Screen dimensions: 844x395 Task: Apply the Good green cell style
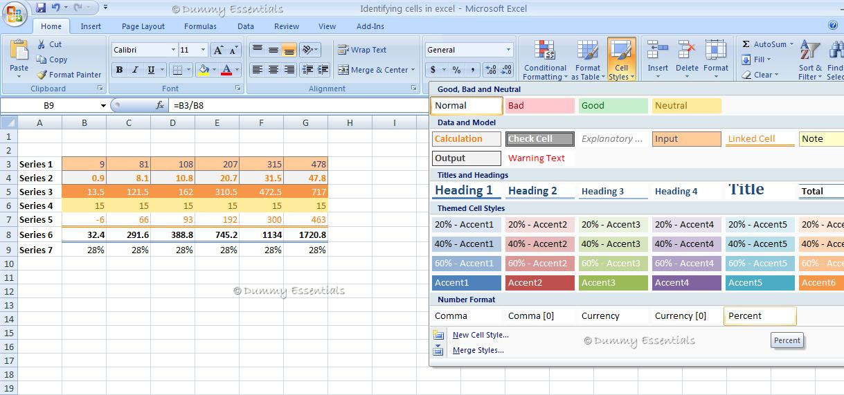[613, 105]
